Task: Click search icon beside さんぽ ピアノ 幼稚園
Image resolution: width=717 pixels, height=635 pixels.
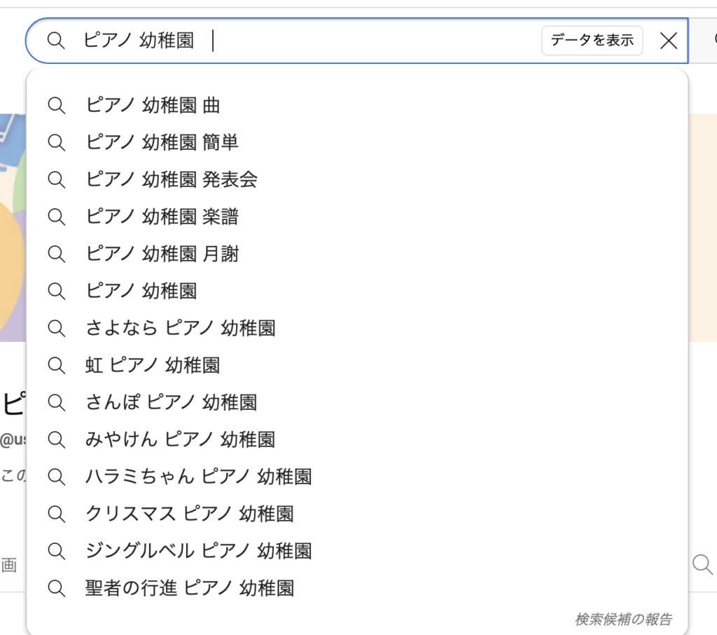Action: point(56,402)
